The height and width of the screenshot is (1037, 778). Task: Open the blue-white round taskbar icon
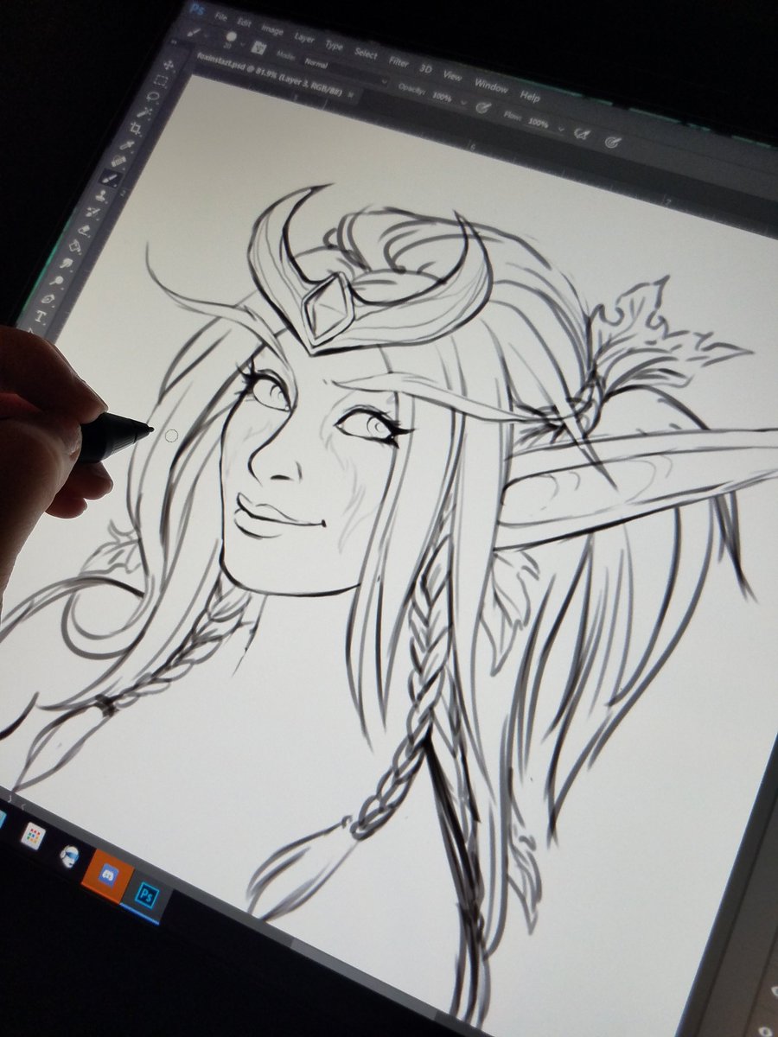(69, 856)
